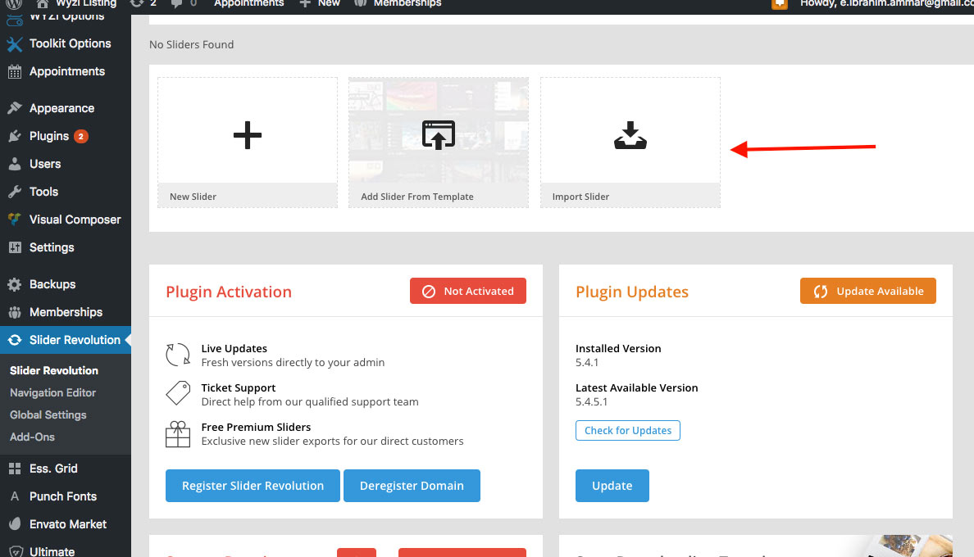974x557 pixels.
Task: Click the Ess. Grid squares icon
Action: pos(15,469)
